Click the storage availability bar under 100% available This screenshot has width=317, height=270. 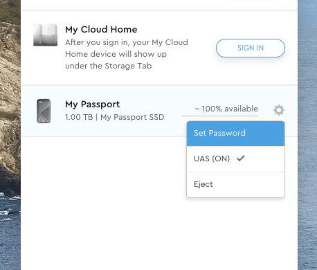coord(220,116)
